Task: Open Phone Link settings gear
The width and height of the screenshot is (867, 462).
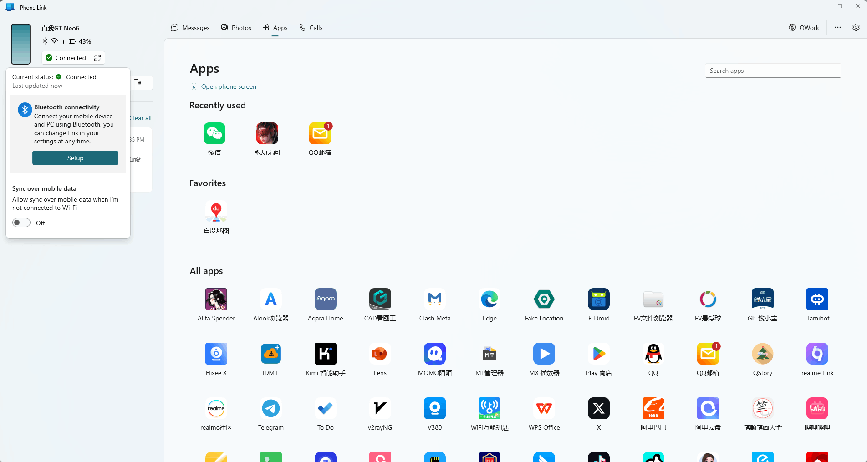Action: pos(856,27)
